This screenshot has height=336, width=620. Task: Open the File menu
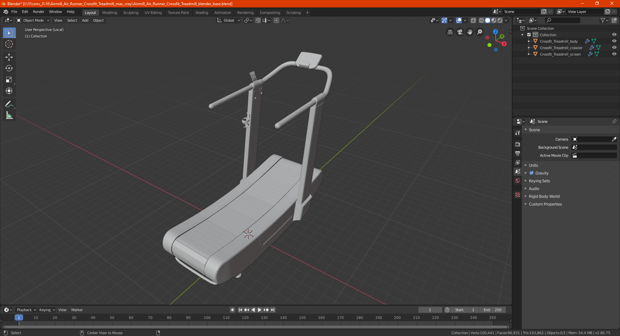14,12
